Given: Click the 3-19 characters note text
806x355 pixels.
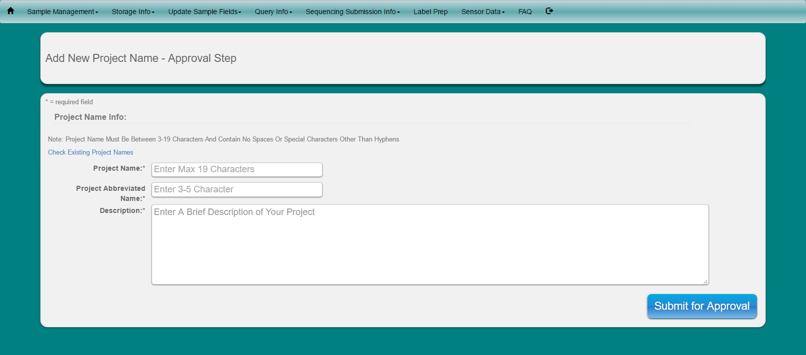Looking at the screenshot, I should (x=224, y=139).
